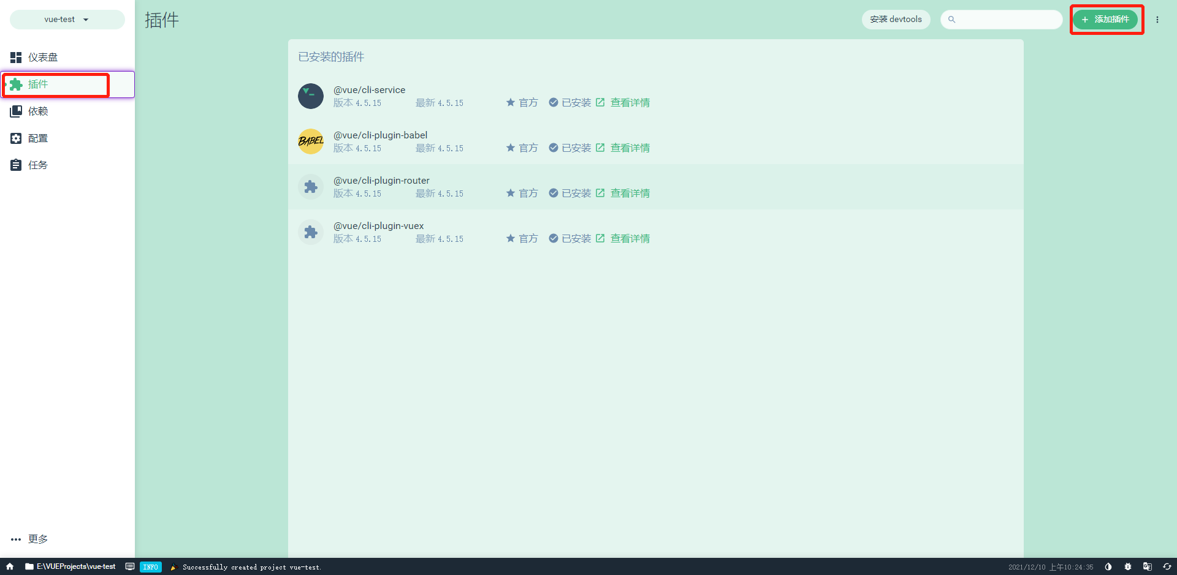
Task: Toggle dark mode in status bar
Action: pos(1108,566)
